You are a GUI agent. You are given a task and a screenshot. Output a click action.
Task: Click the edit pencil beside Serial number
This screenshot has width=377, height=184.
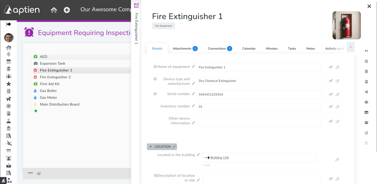194,94
